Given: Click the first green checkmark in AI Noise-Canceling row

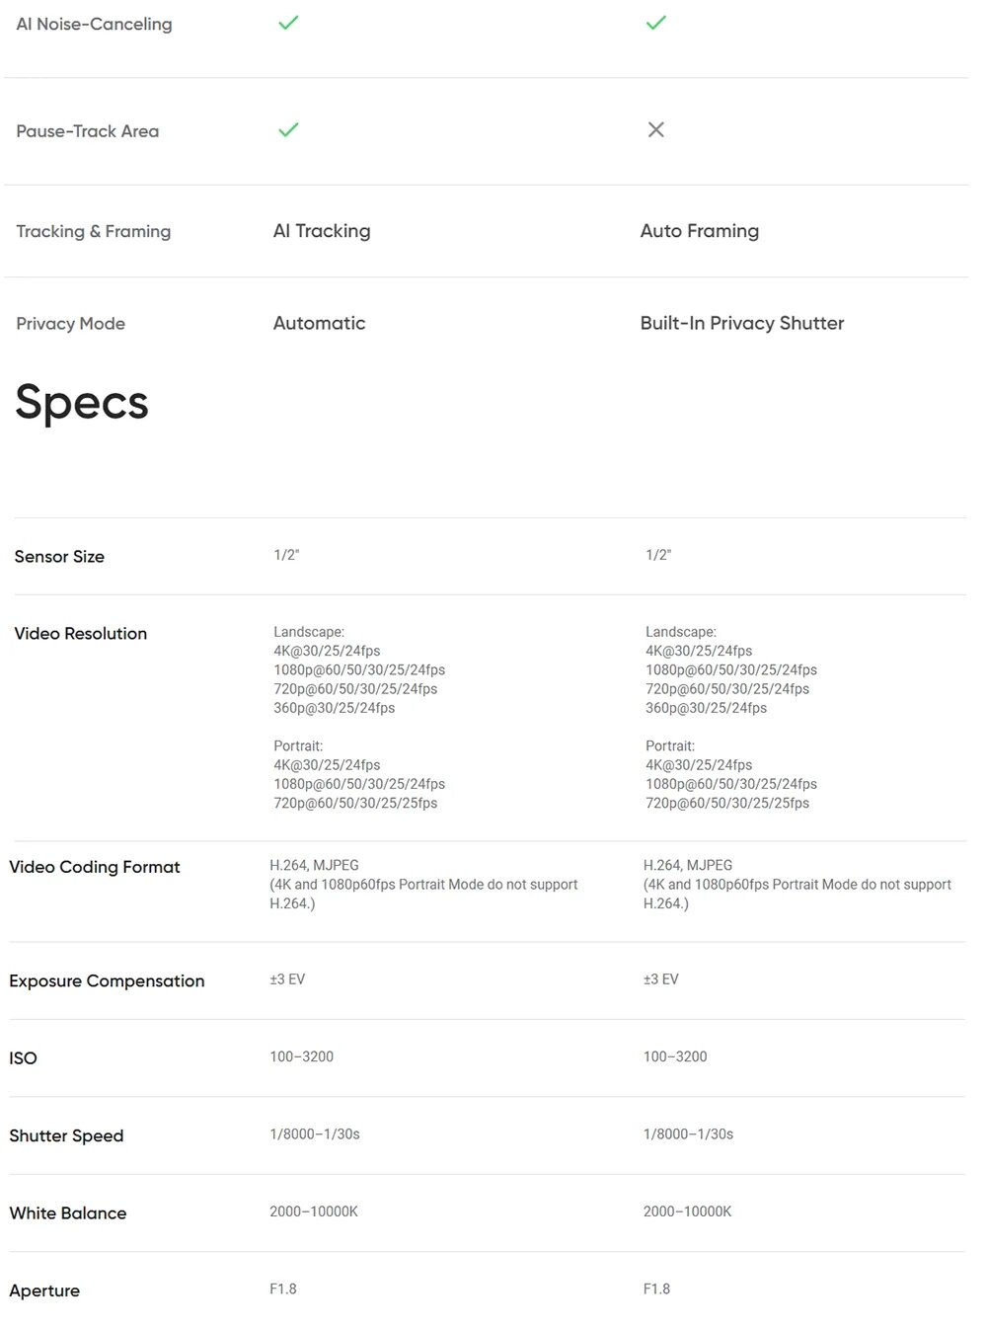Looking at the screenshot, I should pyautogui.click(x=288, y=23).
